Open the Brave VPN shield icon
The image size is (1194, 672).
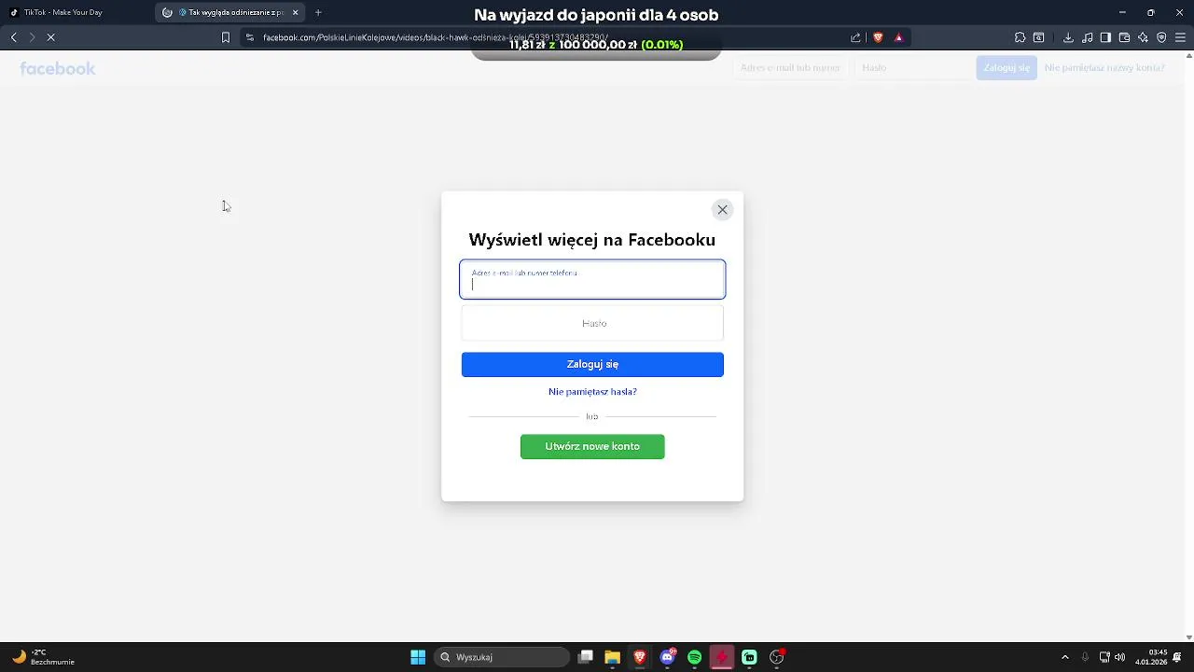1161,37
